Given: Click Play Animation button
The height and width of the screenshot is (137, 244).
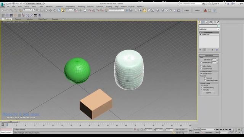Looking at the screenshot, I should pyautogui.click(x=224, y=129).
